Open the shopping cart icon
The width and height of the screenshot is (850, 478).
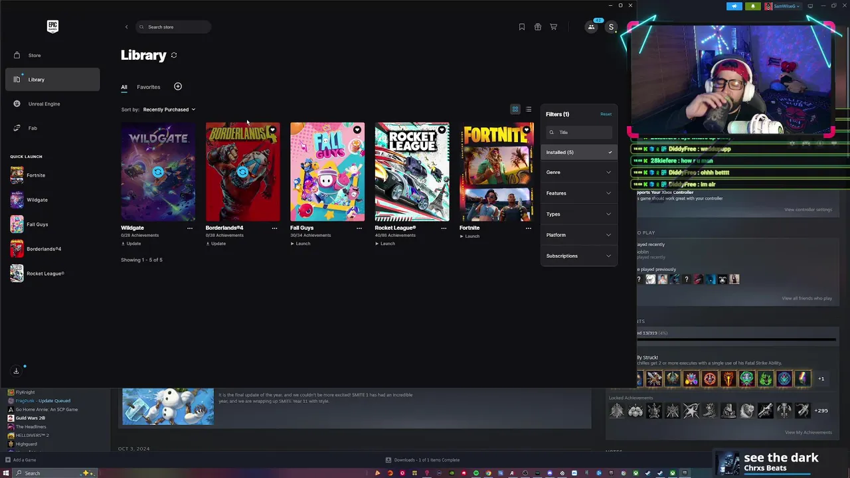click(554, 27)
